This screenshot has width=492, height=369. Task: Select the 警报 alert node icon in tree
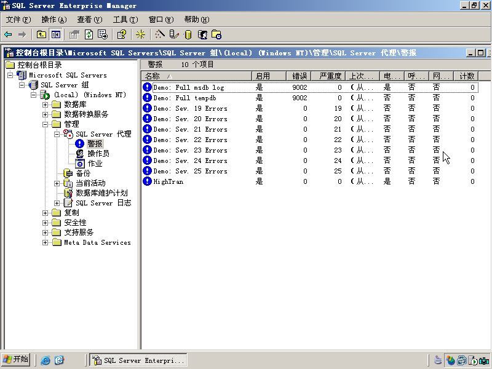pyautogui.click(x=80, y=144)
